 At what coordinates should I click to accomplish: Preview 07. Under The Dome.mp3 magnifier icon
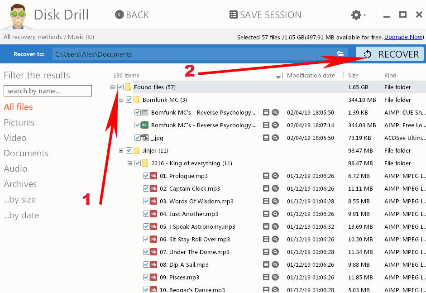pyautogui.click(x=275, y=252)
